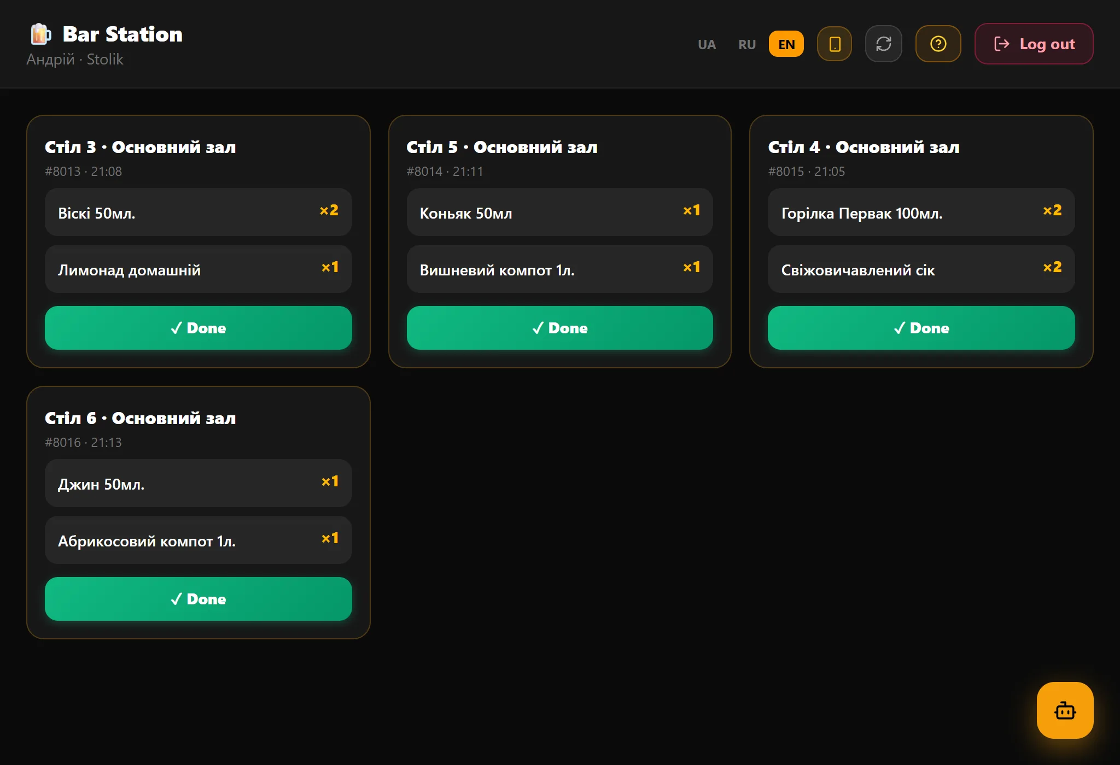This screenshot has height=765, width=1120.
Task: Click the Стіл 3 · Основний зал heading
Action: (141, 147)
